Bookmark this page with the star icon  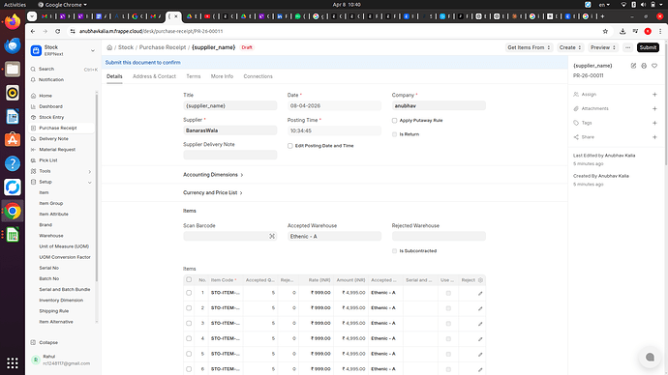[605, 31]
